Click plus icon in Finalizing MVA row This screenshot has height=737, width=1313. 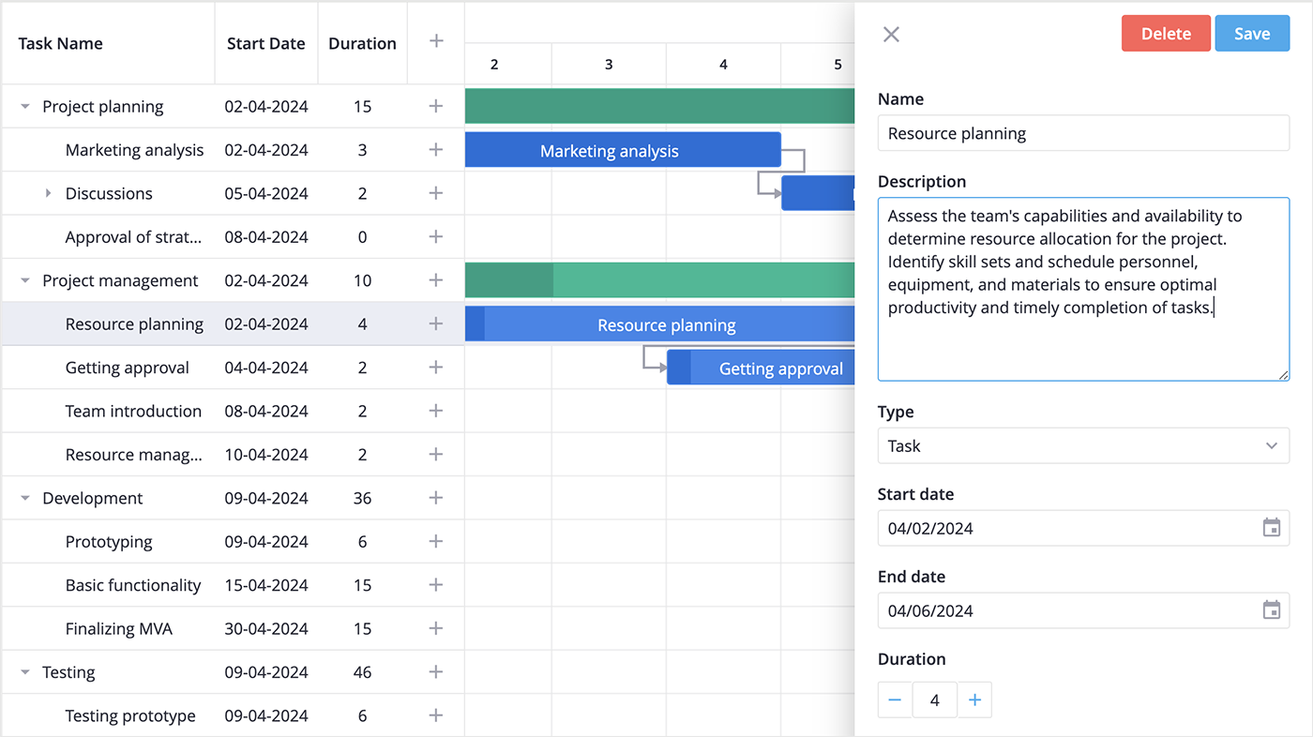435,628
